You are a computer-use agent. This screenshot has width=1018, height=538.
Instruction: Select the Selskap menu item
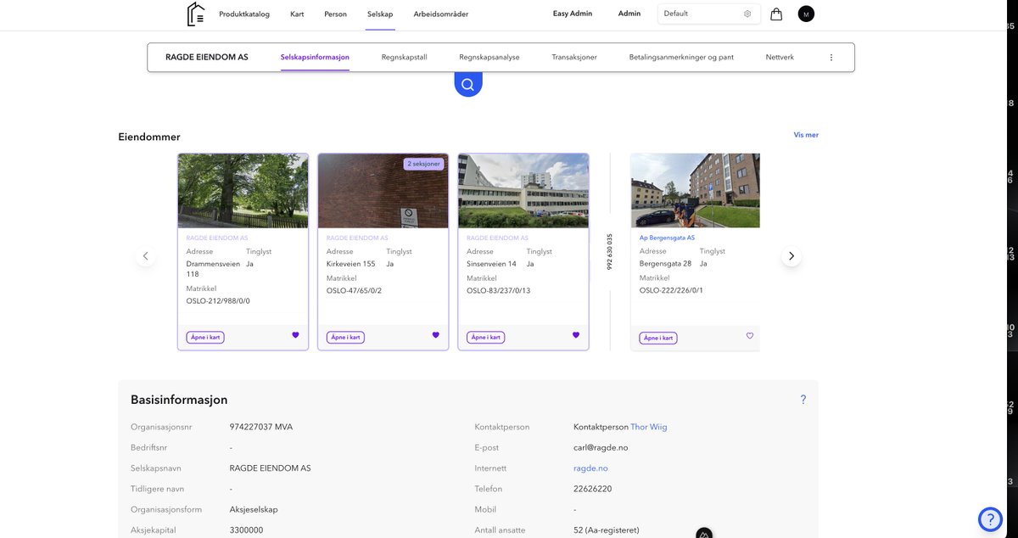[380, 14]
